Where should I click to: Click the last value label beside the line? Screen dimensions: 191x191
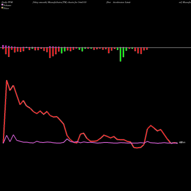click(x=182, y=142)
